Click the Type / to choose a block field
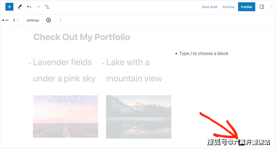This screenshot has height=149, width=276. pos(204,53)
